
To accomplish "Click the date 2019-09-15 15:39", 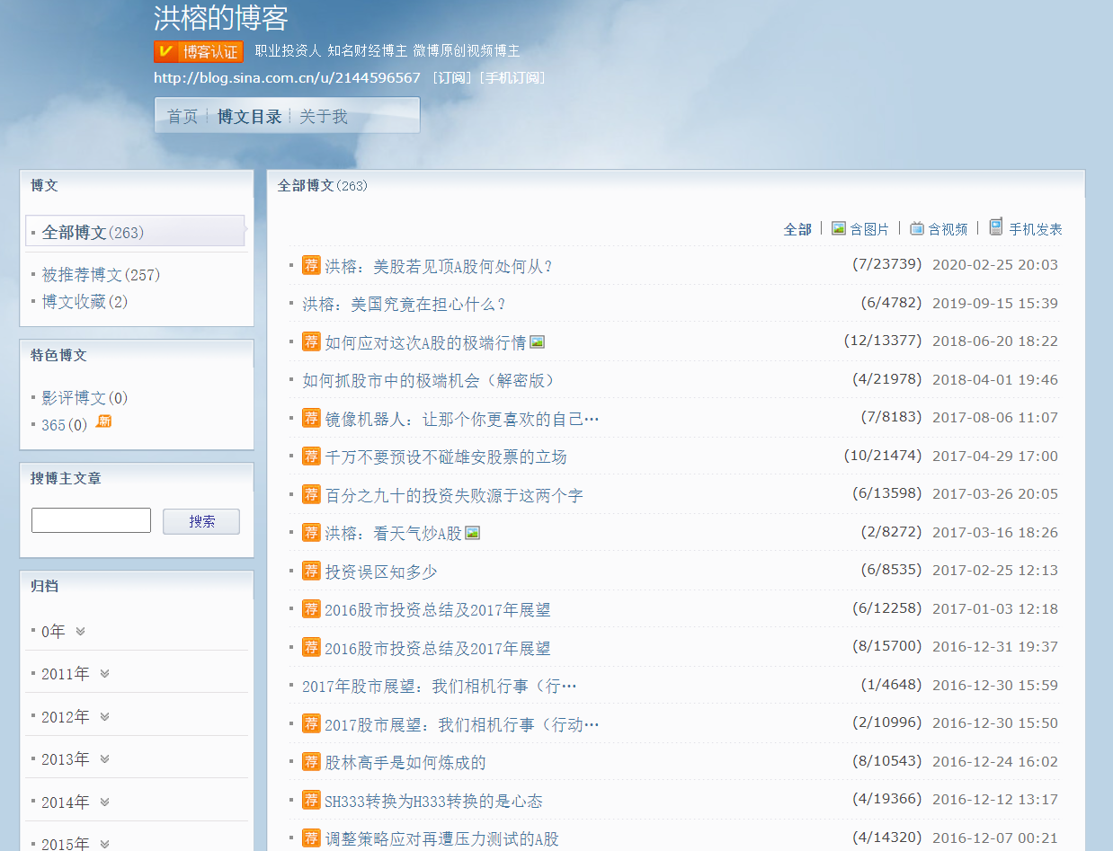I will [995, 303].
